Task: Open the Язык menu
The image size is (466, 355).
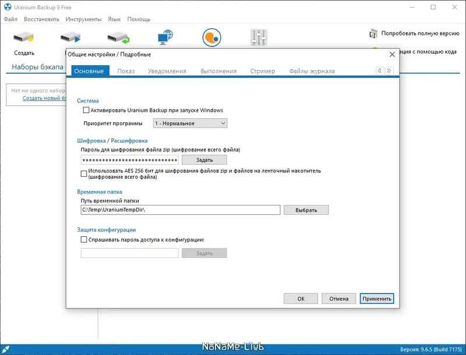Action: [114, 19]
